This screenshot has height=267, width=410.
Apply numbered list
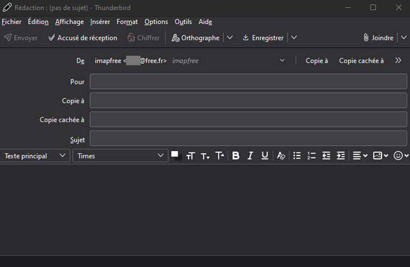pyautogui.click(x=312, y=156)
